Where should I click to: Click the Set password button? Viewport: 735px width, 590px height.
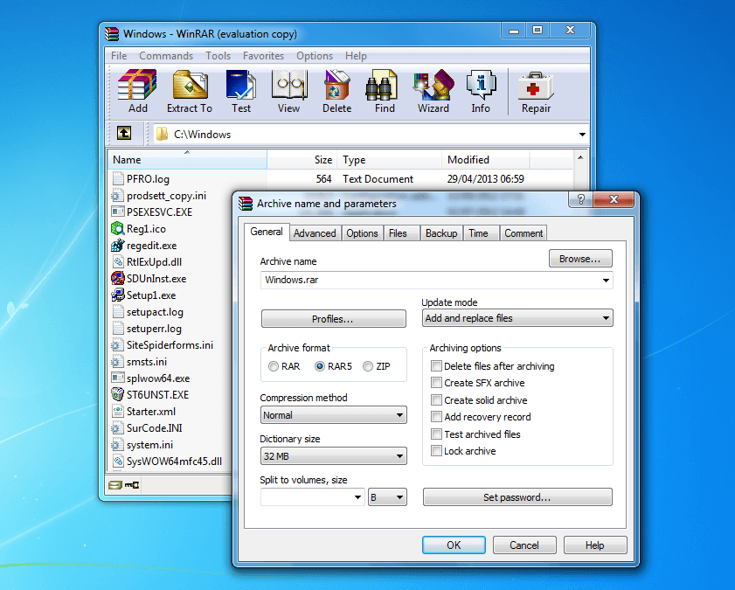(517, 496)
